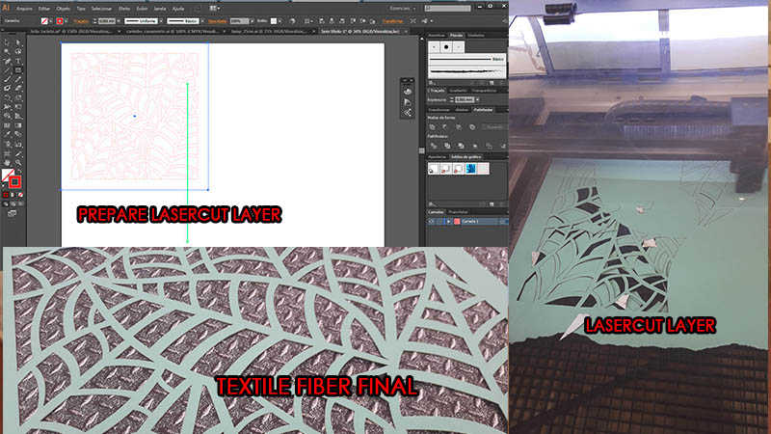Select the Magic Wand tool

(x=7, y=52)
